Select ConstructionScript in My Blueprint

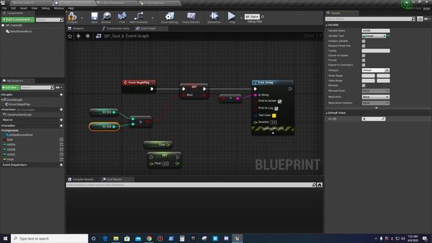pos(19,115)
